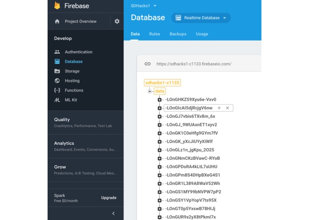Viewport: 309px width, 220px height.
Task: Expand node -LOnGIcAI5djRcjgV6nw
Action: coord(160,108)
